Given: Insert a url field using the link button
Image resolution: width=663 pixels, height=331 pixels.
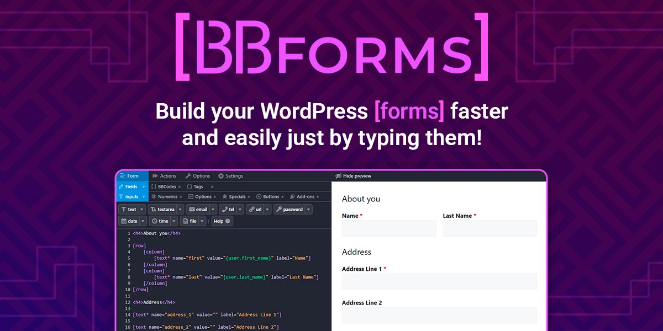Looking at the screenshot, I should click(x=255, y=210).
